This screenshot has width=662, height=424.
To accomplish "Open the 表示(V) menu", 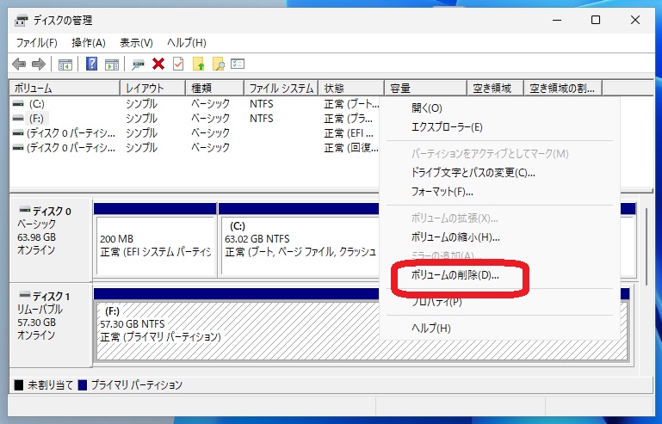I will click(x=136, y=43).
